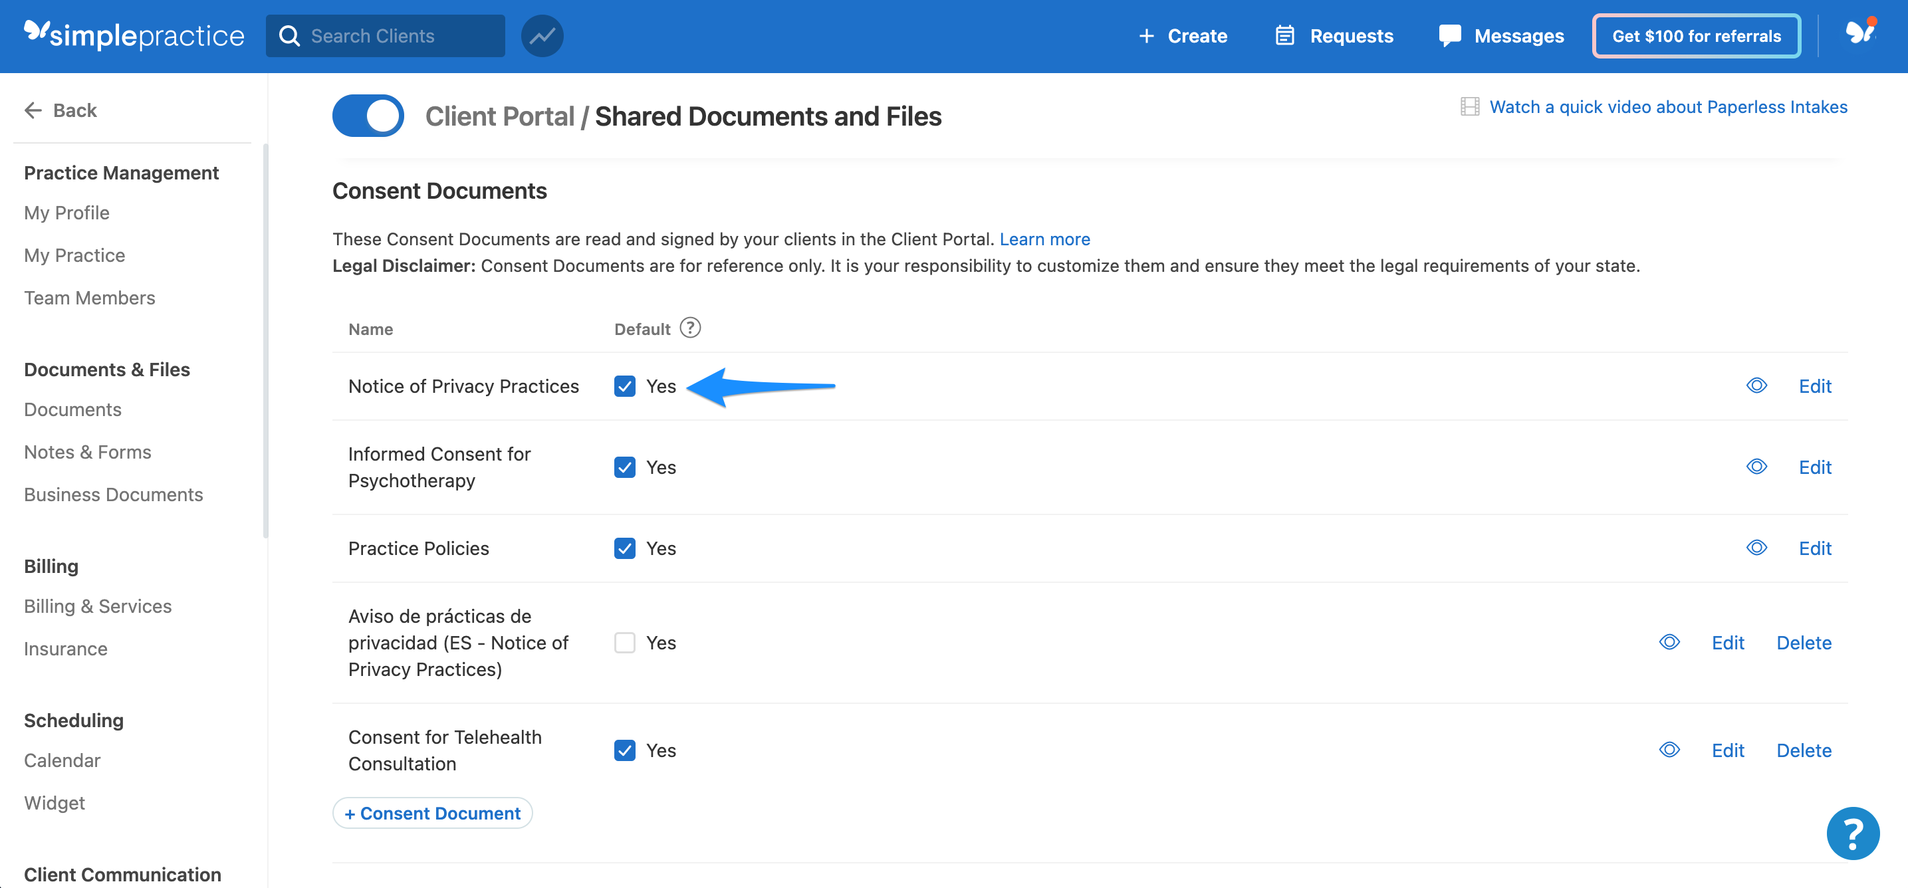Image resolution: width=1908 pixels, height=888 pixels.
Task: Disable the Client Portal toggle switch
Action: 368,116
